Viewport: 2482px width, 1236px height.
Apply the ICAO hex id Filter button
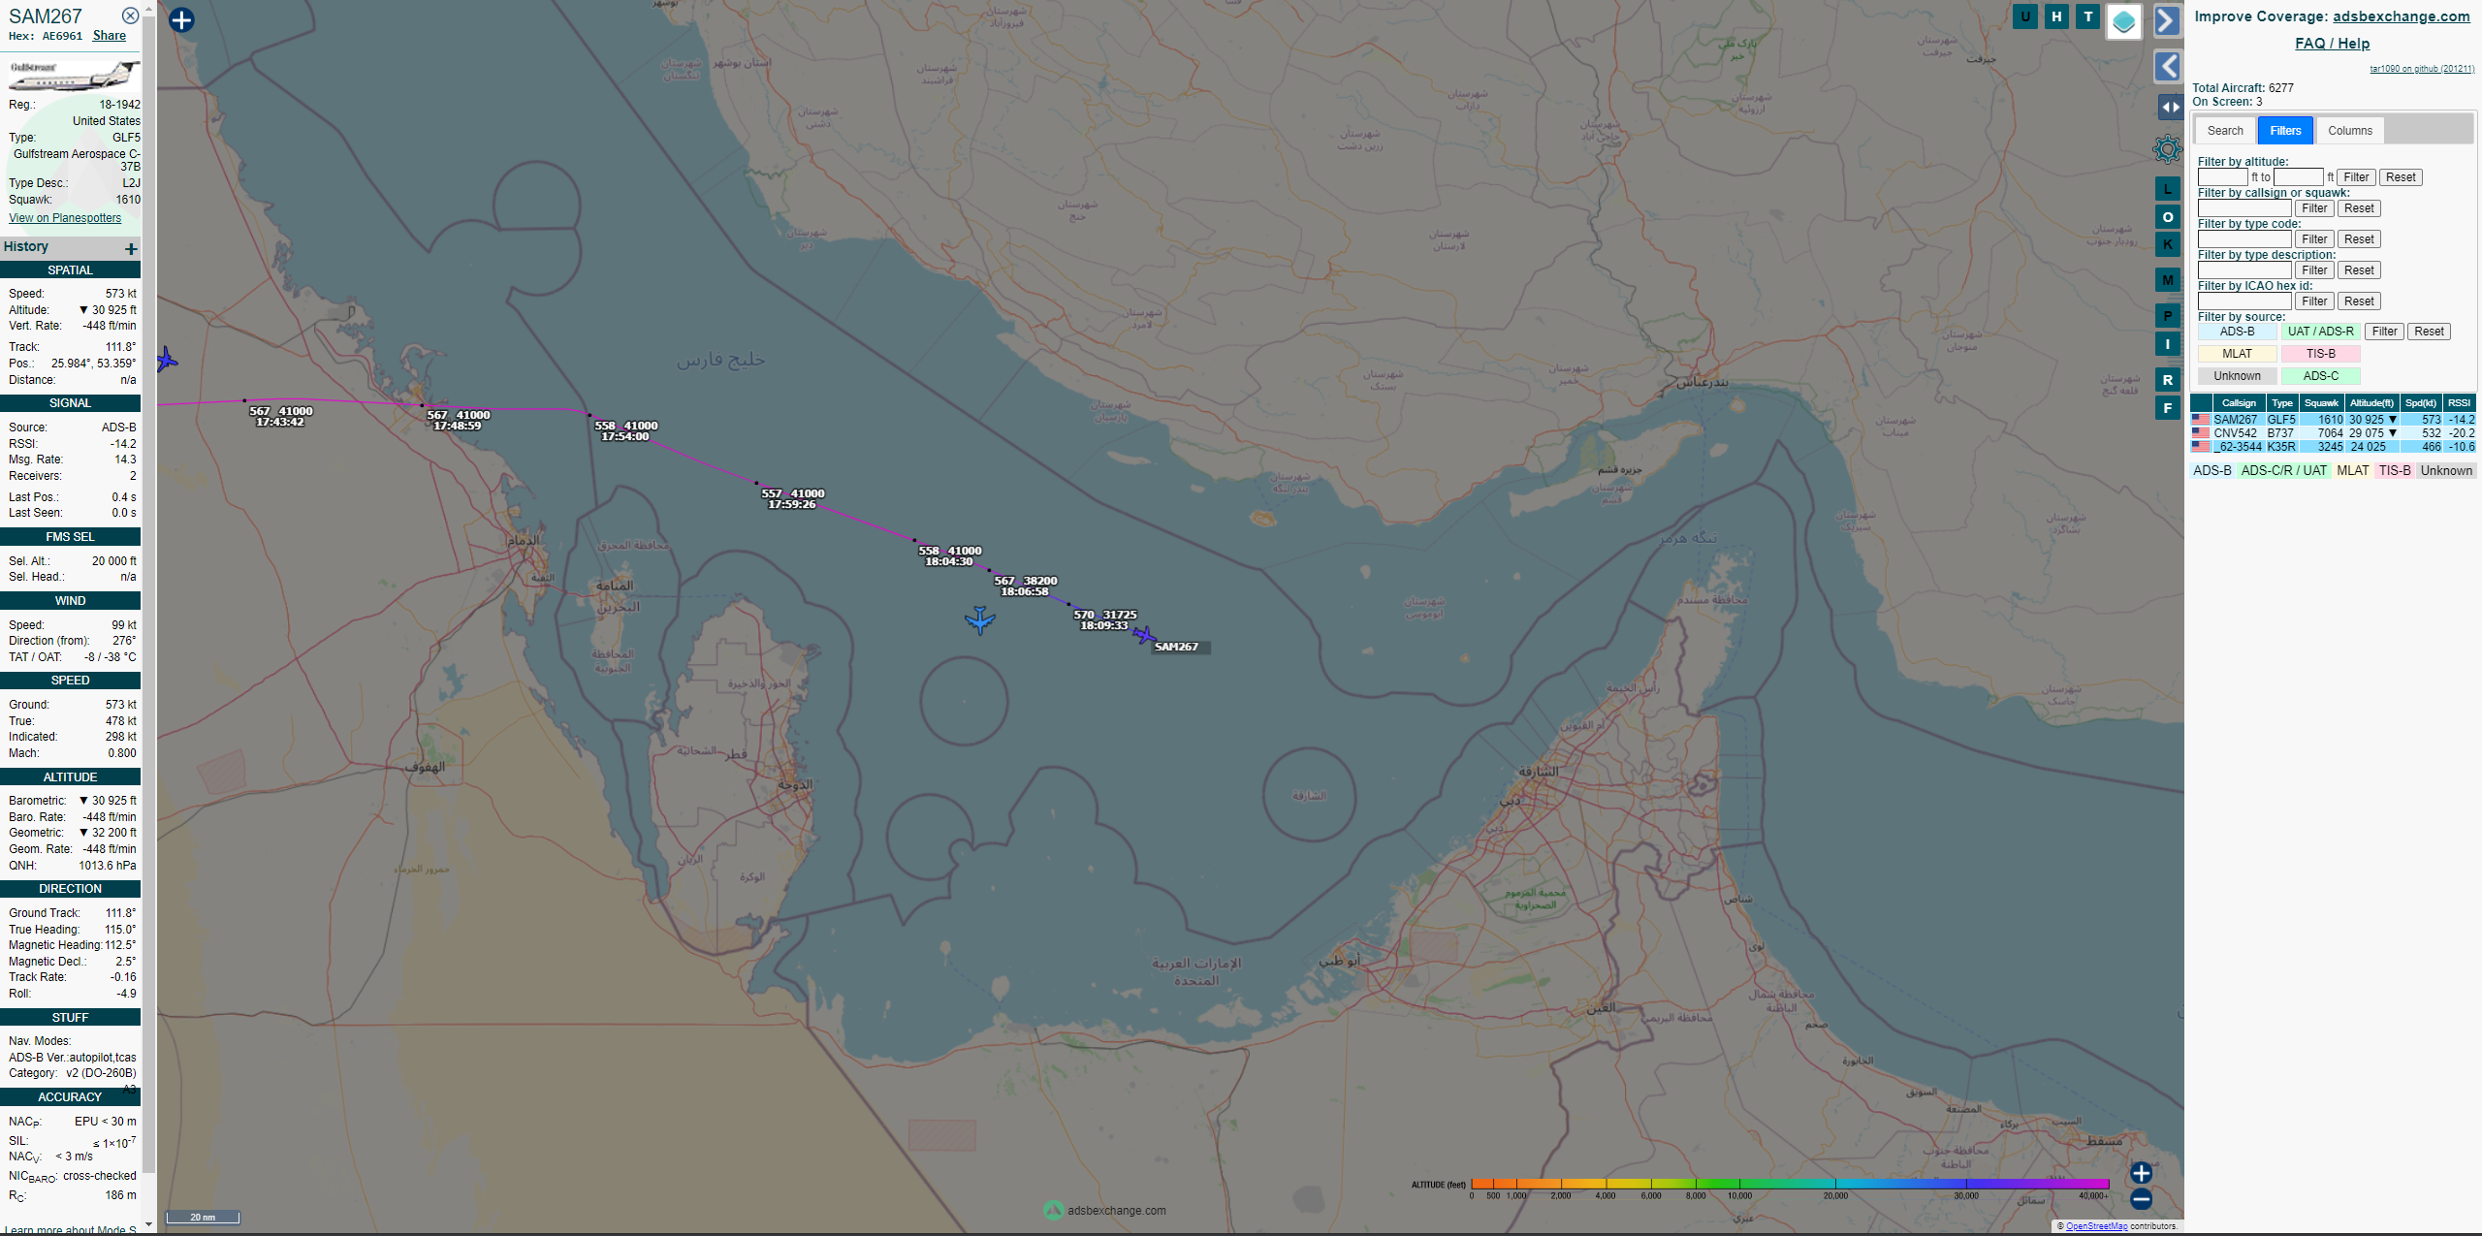2314,301
